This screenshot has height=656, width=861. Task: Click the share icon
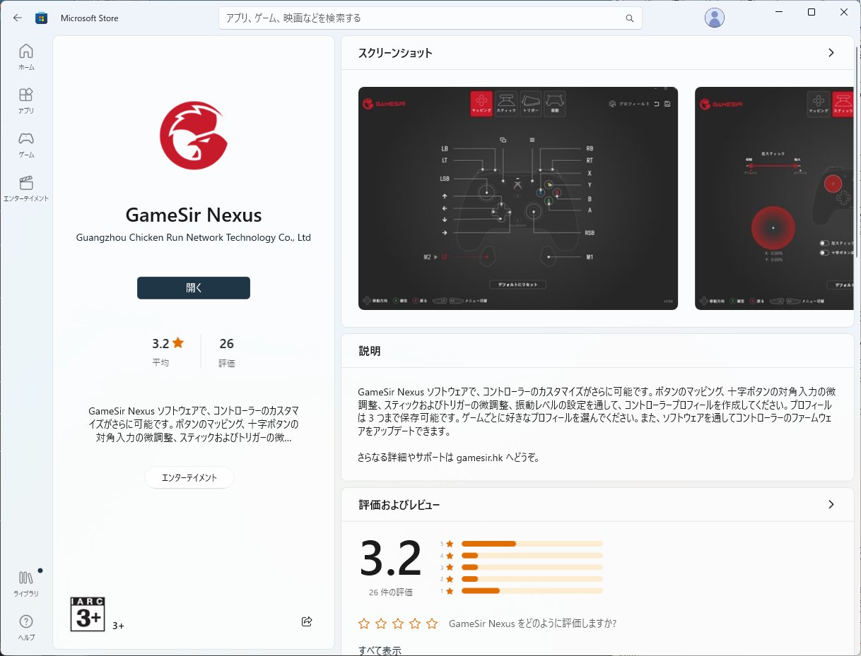coord(307,621)
